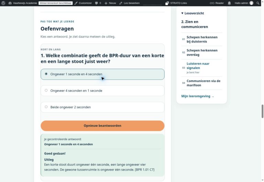This screenshot has width=264, height=182.
Task: Go to Mijn leeromgeving
Action: coord(198,96)
